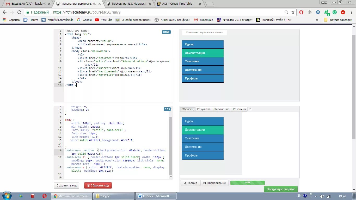Switch to the Gmail Входящие (270) tab

28,4
